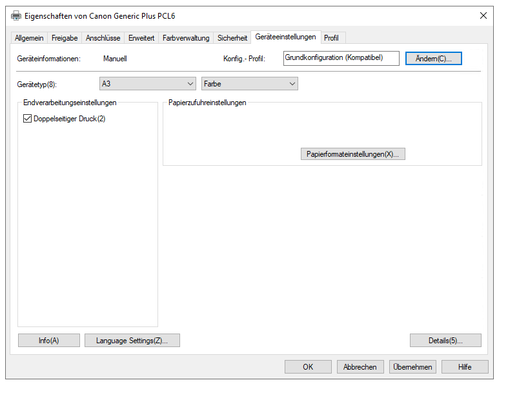Screen dimensions: 508x400
Task: Select the Geräteeinstellungen tab
Action: pyautogui.click(x=285, y=37)
